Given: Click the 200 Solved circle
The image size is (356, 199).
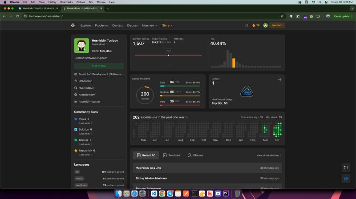Looking at the screenshot, I should click(x=145, y=96).
